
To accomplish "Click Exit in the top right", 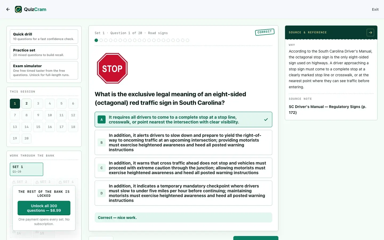I will click(375, 9).
